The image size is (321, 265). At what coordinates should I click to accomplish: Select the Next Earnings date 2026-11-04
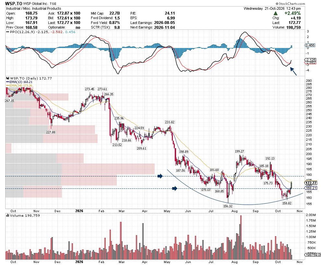click(x=164, y=28)
